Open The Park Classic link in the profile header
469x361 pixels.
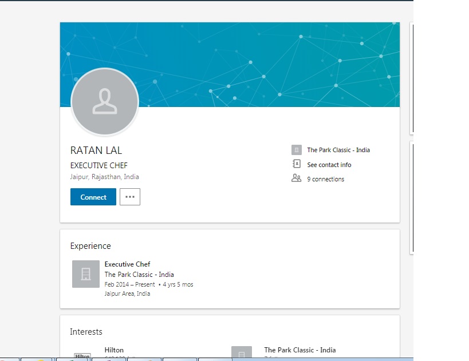click(x=338, y=150)
